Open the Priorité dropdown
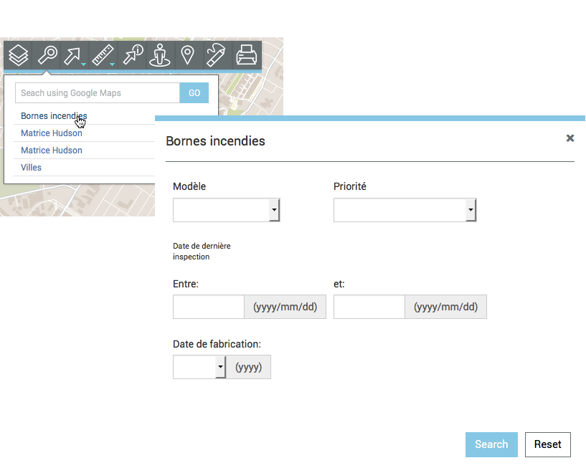Viewport: 586px width, 468px height. 405,210
